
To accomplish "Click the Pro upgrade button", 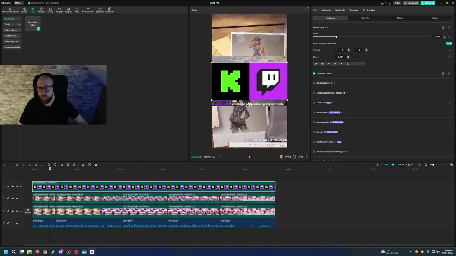I will pyautogui.click(x=397, y=3).
